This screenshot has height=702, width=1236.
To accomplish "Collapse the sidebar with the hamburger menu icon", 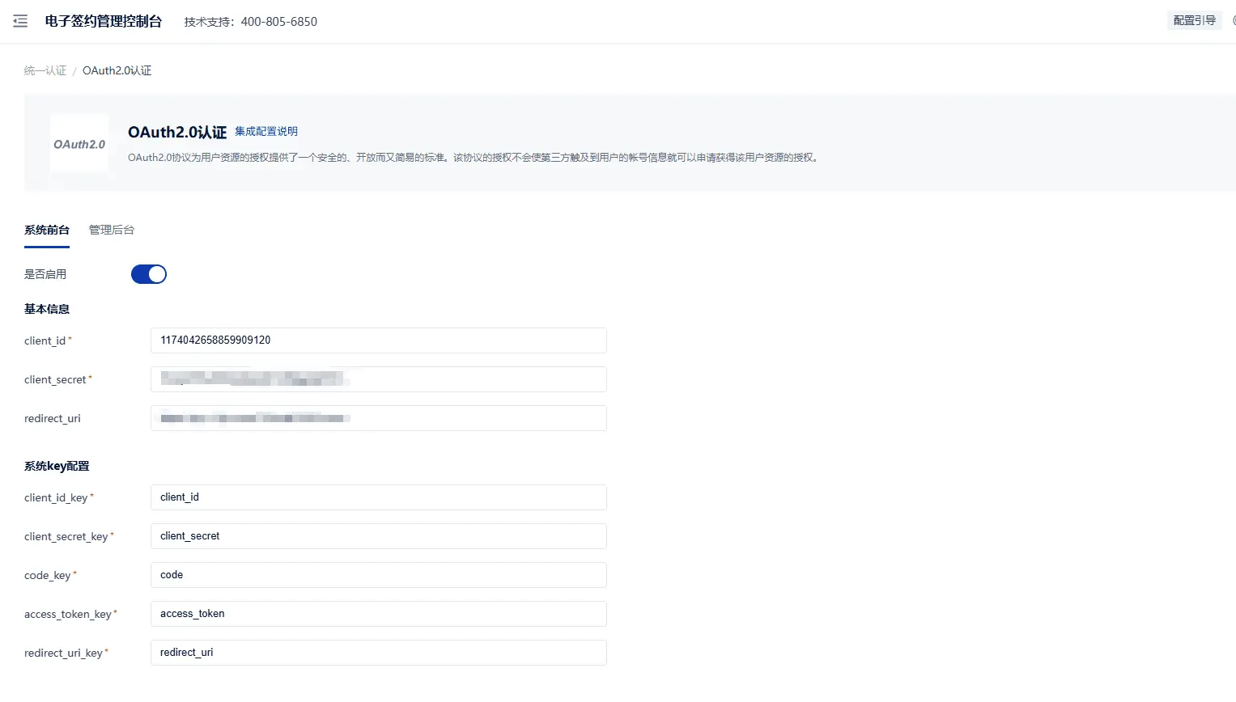I will tap(20, 21).
